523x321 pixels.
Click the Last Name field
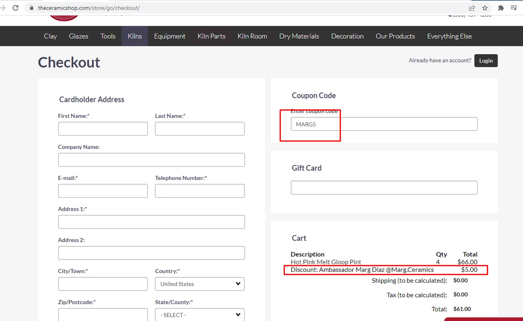click(200, 129)
